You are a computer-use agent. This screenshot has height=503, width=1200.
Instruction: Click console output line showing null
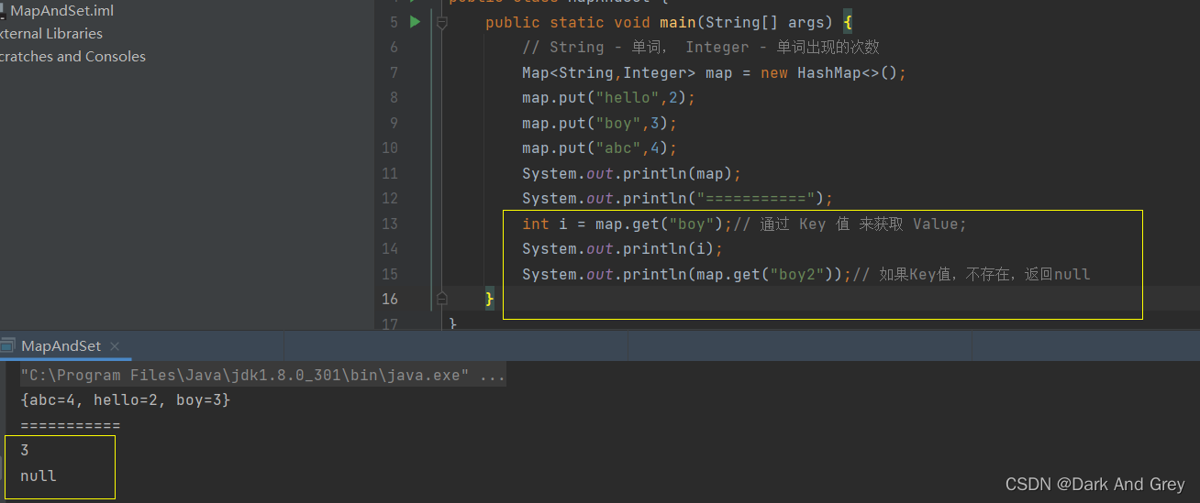(39, 476)
